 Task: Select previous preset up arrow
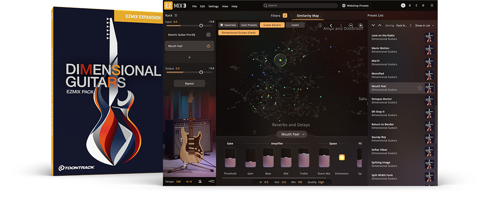tap(380, 25)
